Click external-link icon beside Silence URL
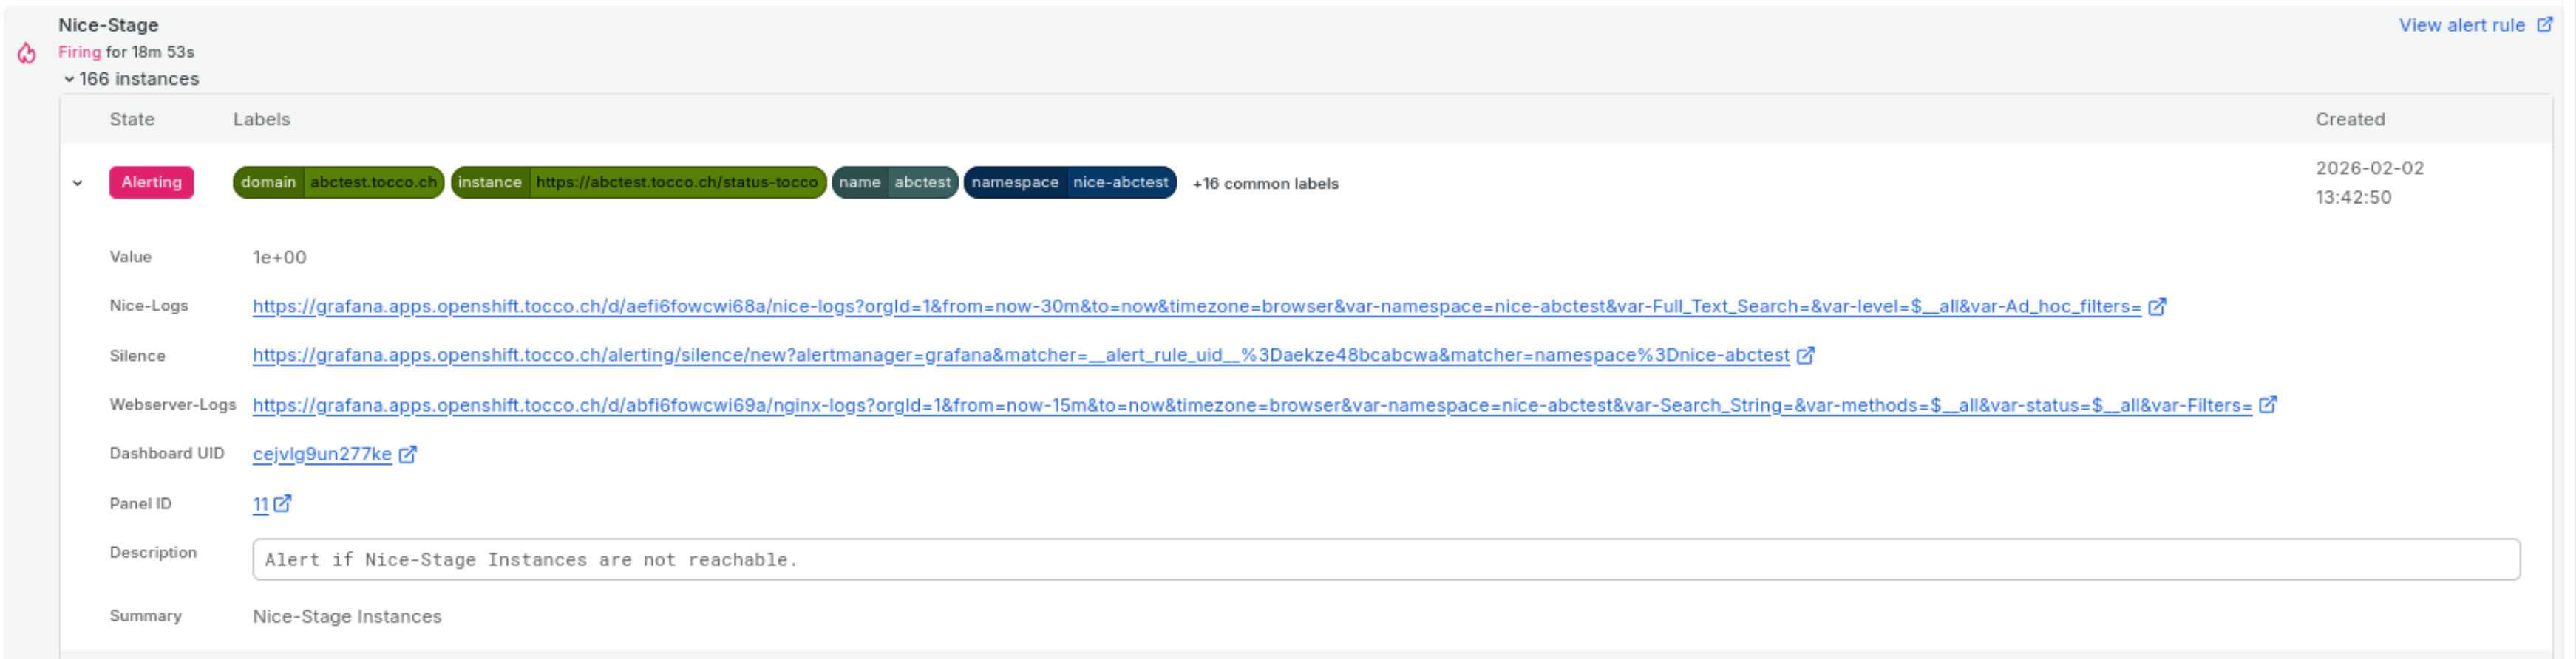Image resolution: width=2576 pixels, height=659 pixels. (1805, 356)
